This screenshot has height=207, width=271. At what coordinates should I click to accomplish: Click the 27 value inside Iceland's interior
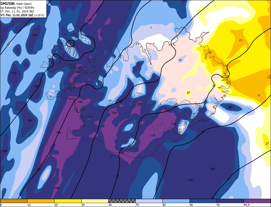pyautogui.click(x=188, y=93)
